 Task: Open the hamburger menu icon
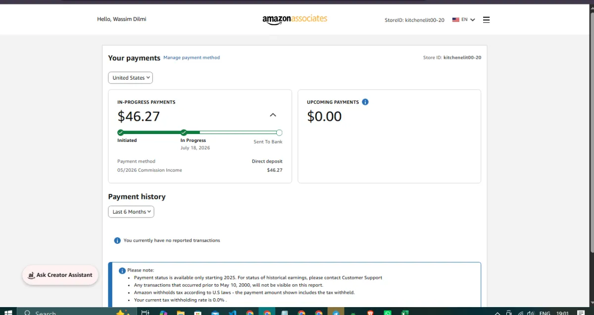pyautogui.click(x=486, y=20)
